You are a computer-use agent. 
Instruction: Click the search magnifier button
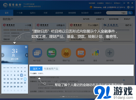click(x=130, y=13)
